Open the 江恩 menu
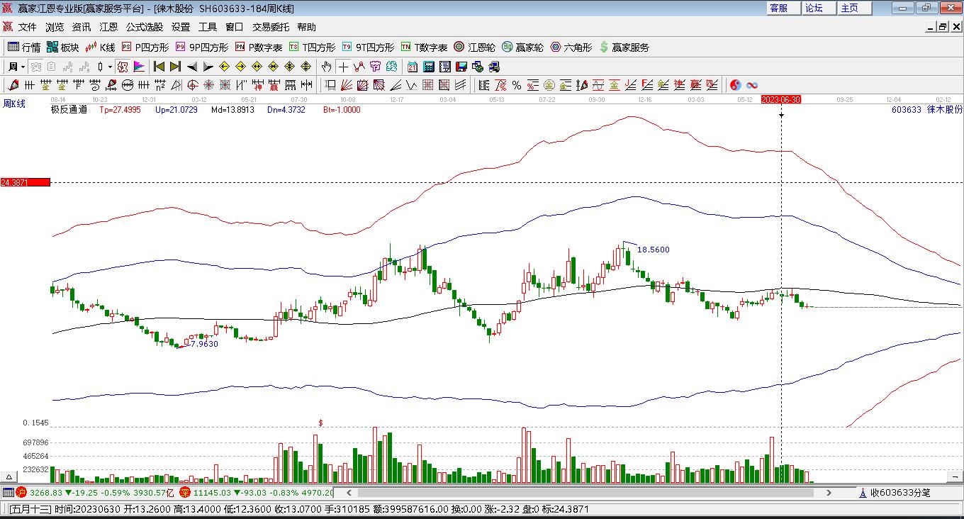 [108, 27]
